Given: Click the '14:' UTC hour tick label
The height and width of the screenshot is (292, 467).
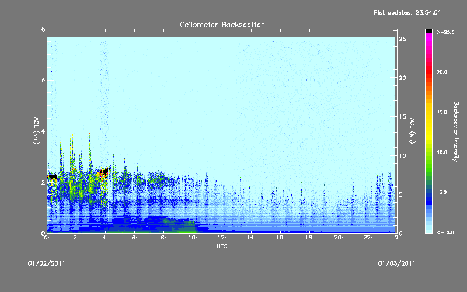Looking at the screenshot, I should click(x=251, y=238).
